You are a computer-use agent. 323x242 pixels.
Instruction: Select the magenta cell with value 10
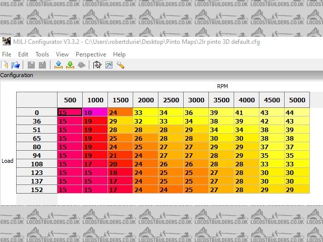(95, 112)
